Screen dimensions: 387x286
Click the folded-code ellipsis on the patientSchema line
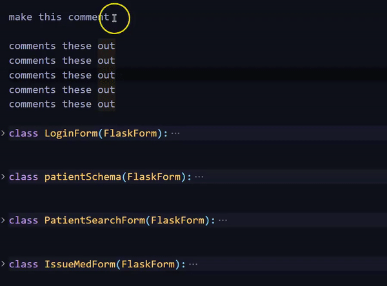pyautogui.click(x=199, y=176)
